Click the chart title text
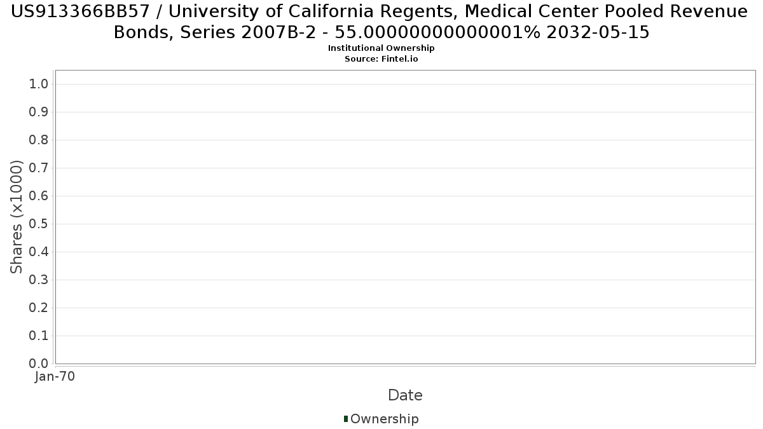Viewport: 763px width, 429px height. (x=381, y=22)
